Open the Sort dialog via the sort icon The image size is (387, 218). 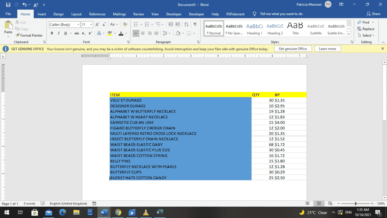[x=186, y=24]
